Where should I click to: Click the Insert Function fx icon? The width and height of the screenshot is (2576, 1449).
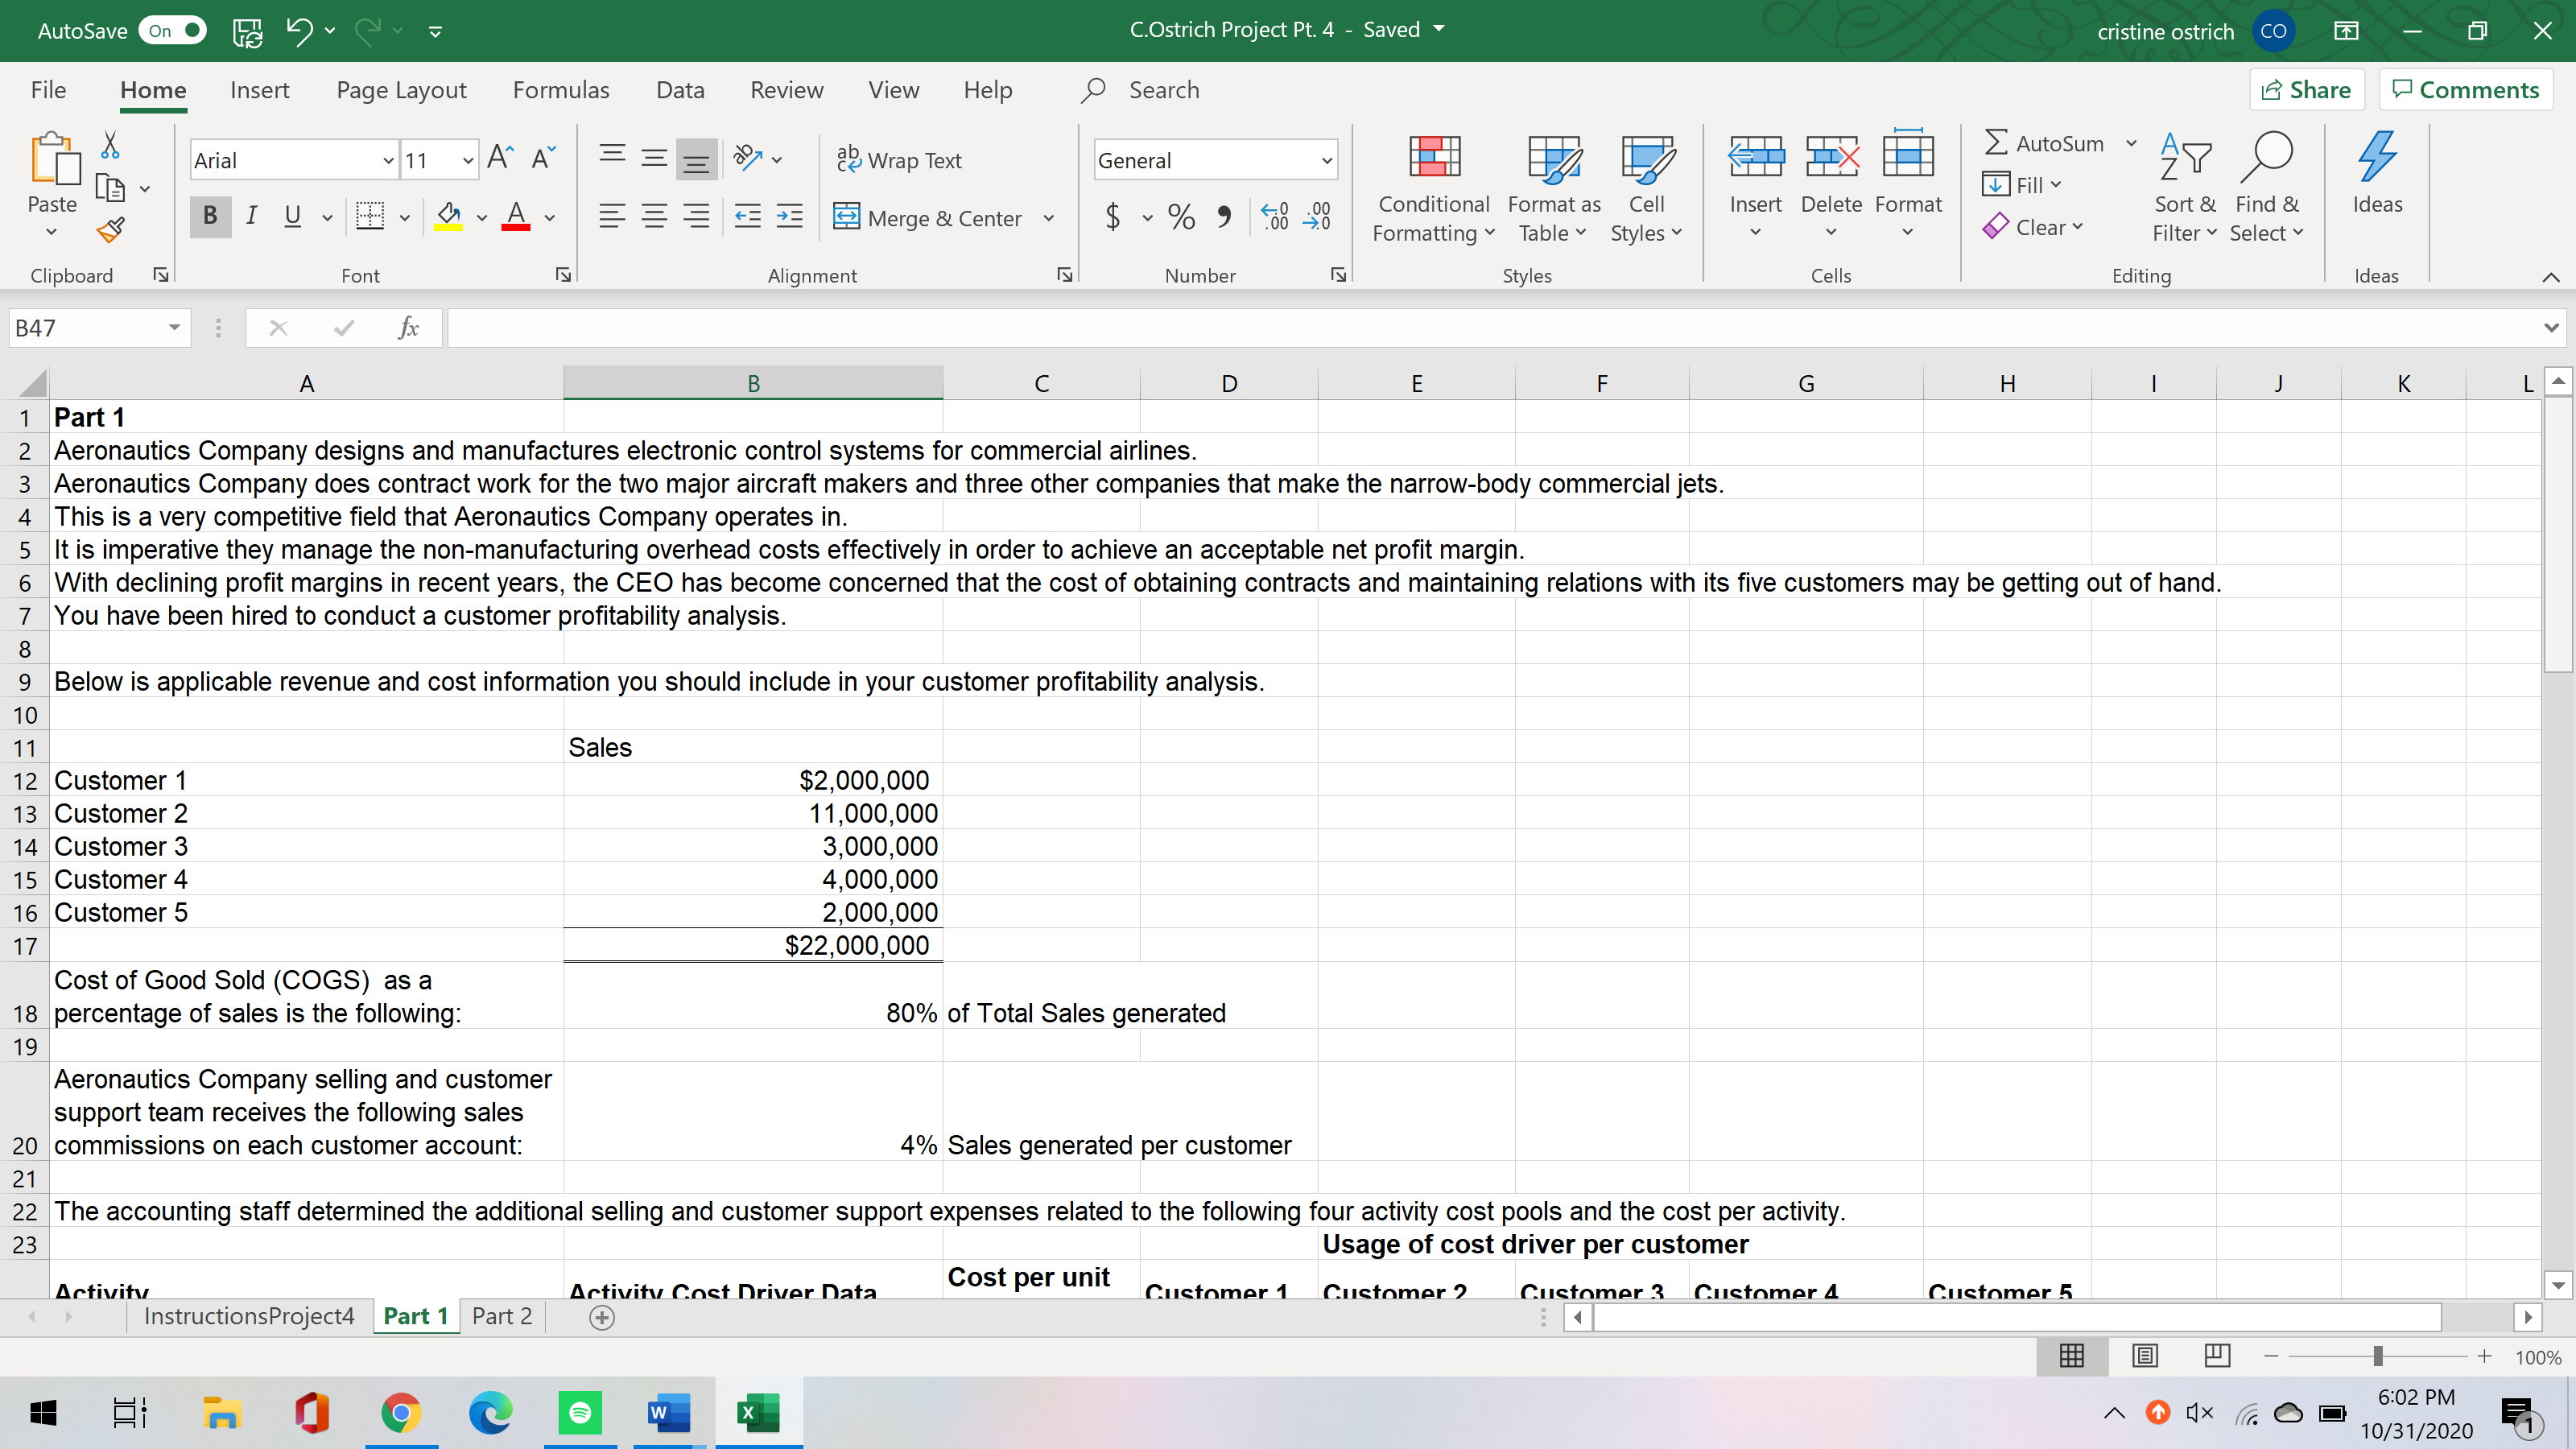408,328
